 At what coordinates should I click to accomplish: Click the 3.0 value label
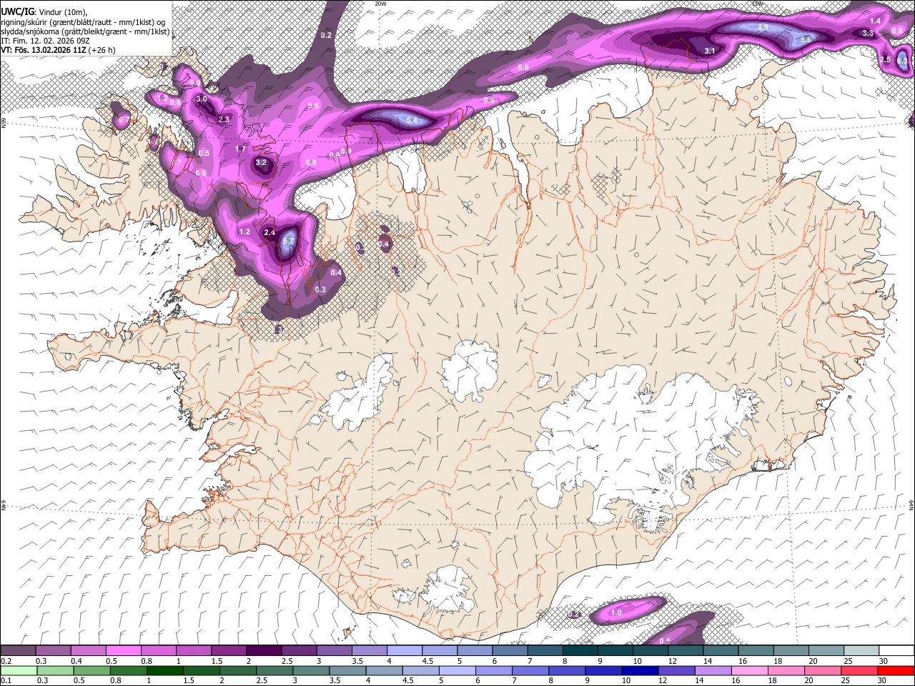[x=202, y=99]
